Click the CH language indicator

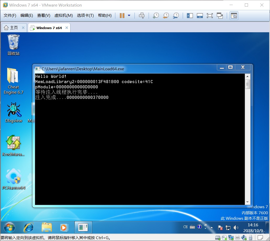[185, 227]
